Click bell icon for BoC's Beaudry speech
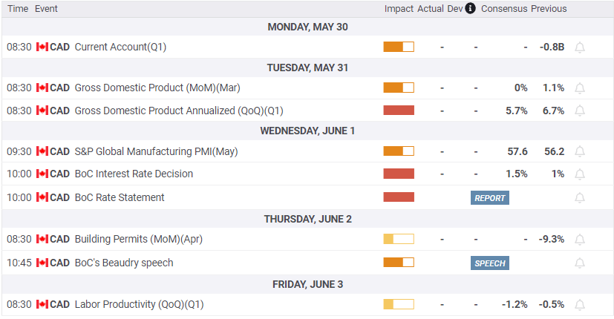The width and height of the screenshot is (614, 319). pos(580,263)
